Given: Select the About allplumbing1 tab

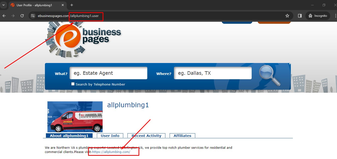Looking at the screenshot, I should 69,135.
